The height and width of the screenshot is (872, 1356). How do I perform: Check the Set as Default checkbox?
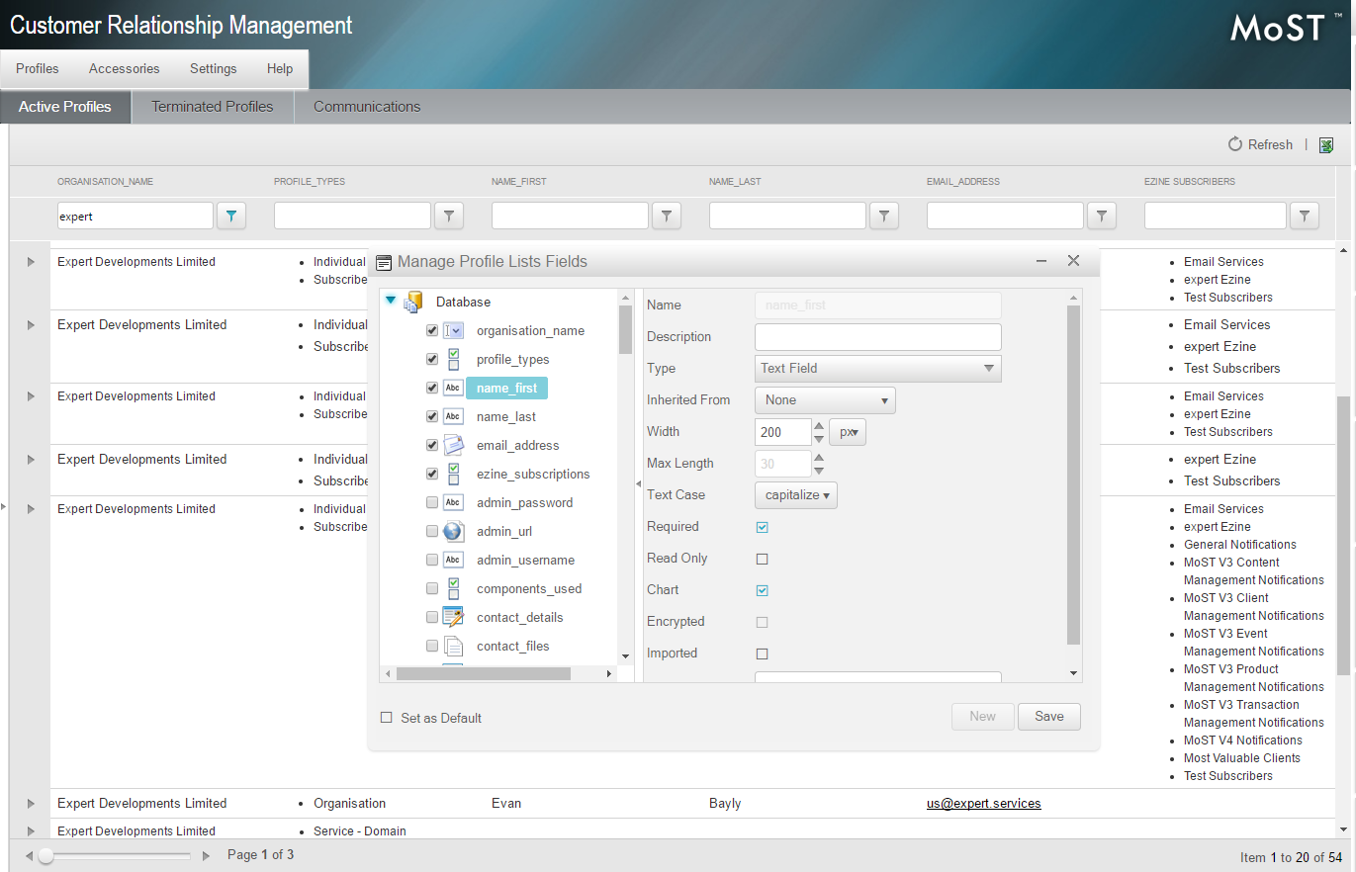click(387, 718)
